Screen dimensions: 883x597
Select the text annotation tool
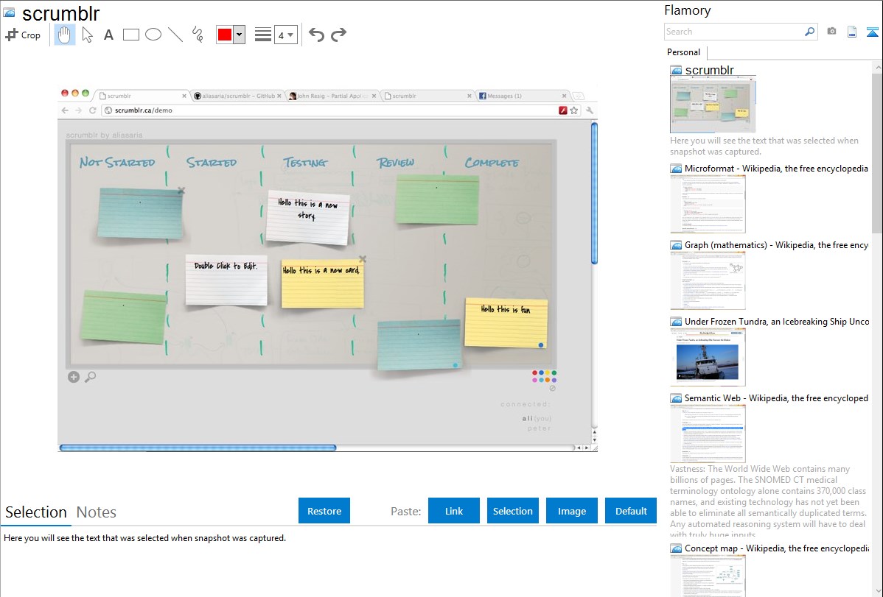[x=108, y=35]
